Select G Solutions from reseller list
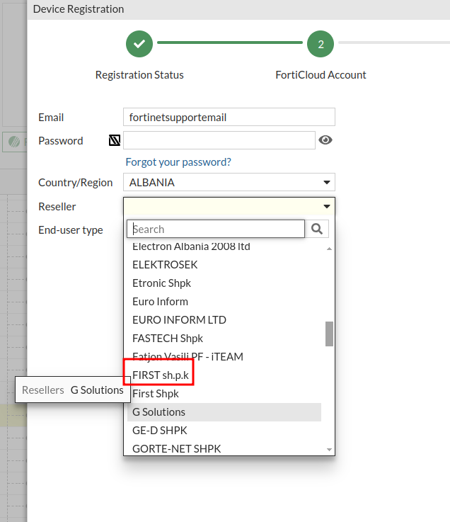Screen dimensions: 450x522 (158, 412)
